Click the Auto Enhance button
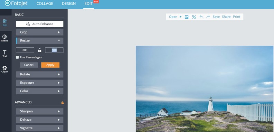Screen dimensions: 274x132 tap(39, 24)
